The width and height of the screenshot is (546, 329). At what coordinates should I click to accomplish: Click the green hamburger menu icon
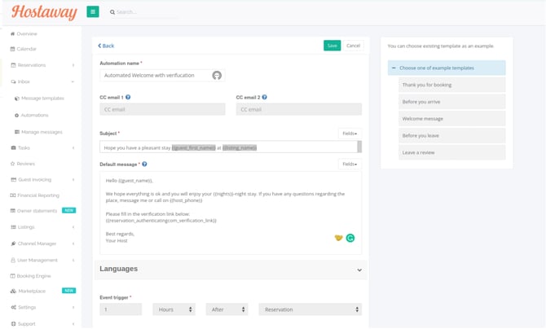tap(93, 12)
